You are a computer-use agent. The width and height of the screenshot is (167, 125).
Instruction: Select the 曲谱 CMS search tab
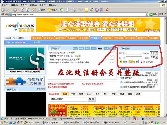click(65, 94)
